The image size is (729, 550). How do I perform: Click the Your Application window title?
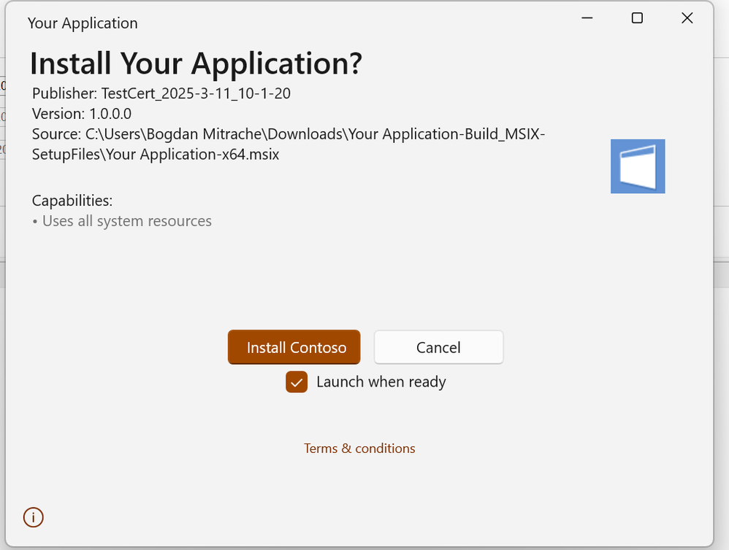[83, 23]
